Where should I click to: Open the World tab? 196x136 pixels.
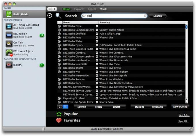[104, 9]
